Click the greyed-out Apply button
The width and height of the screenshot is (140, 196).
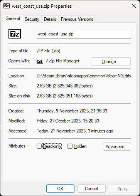coord(123,189)
